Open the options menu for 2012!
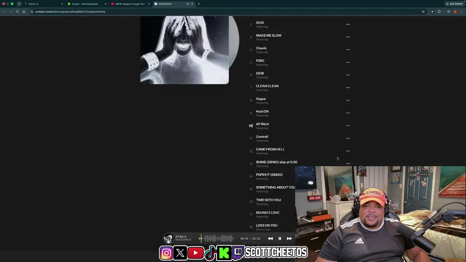 coord(348,24)
